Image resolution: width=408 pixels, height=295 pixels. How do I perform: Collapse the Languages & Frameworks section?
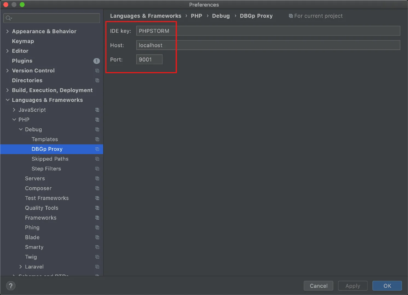pos(7,100)
